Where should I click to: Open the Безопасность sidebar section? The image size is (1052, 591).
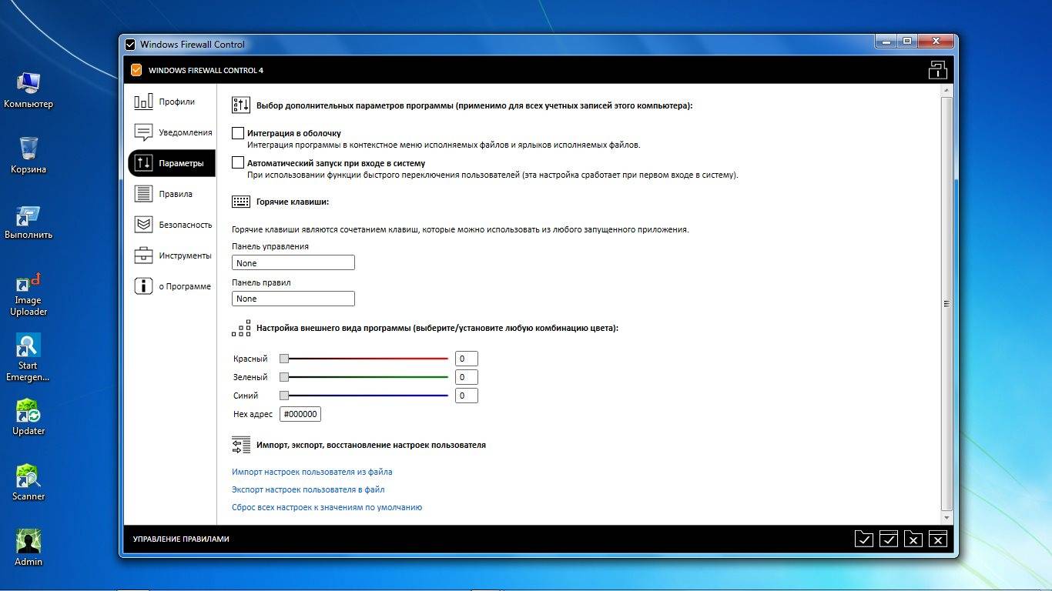[x=171, y=225]
